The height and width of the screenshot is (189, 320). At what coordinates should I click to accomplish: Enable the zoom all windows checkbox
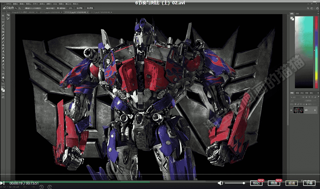tap(45, 8)
